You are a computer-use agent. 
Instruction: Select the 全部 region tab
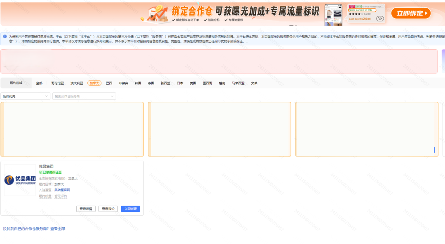pyautogui.click(x=39, y=83)
